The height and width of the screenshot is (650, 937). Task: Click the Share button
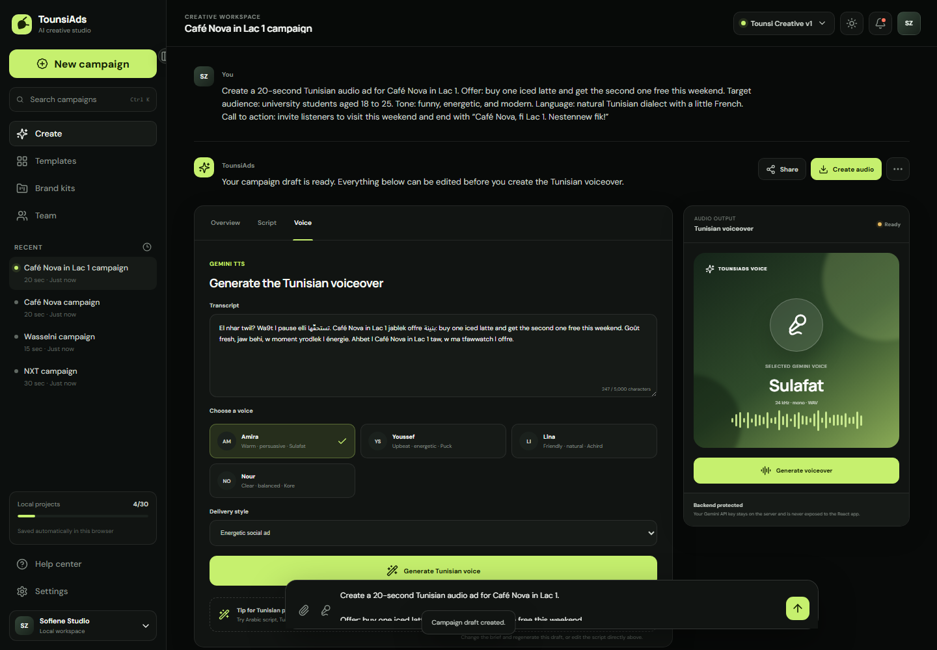(x=782, y=169)
